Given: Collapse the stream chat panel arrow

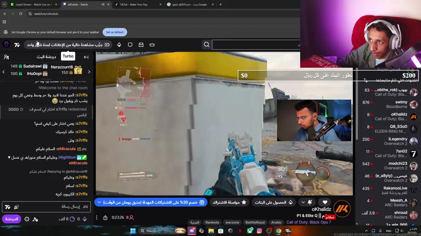Looking at the screenshot, I should (86, 57).
